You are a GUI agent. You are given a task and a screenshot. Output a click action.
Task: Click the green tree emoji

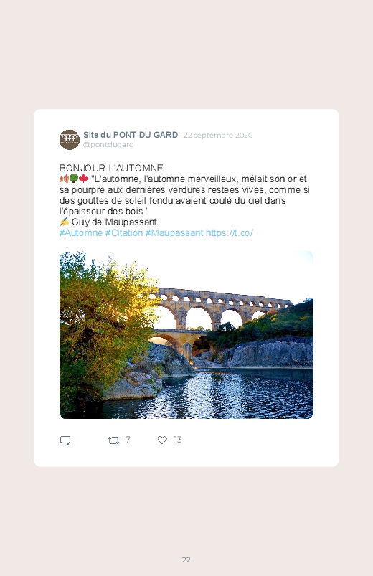pos(74,179)
